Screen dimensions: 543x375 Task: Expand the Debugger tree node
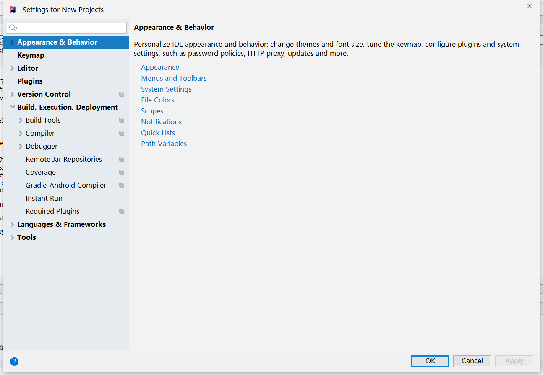click(21, 147)
